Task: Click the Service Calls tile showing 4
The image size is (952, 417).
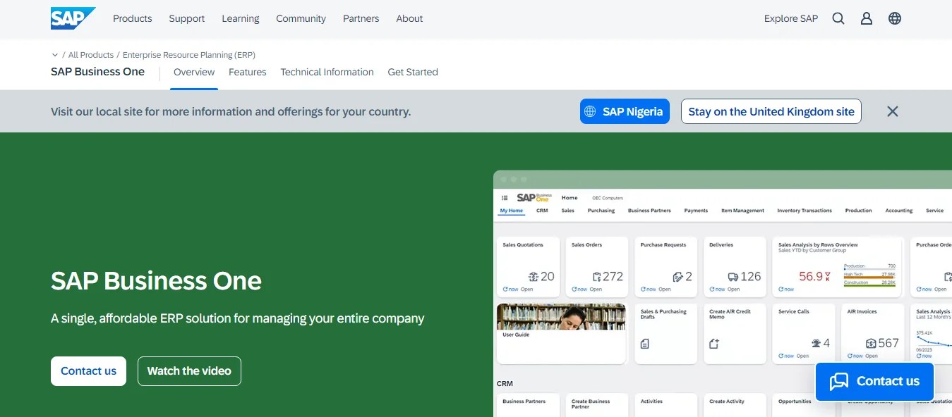Action: pos(804,334)
